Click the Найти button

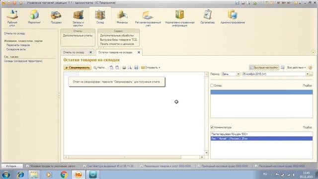click(99, 68)
